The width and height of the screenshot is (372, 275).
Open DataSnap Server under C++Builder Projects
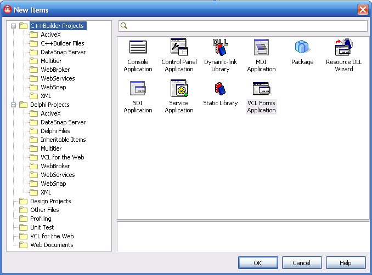(x=63, y=52)
